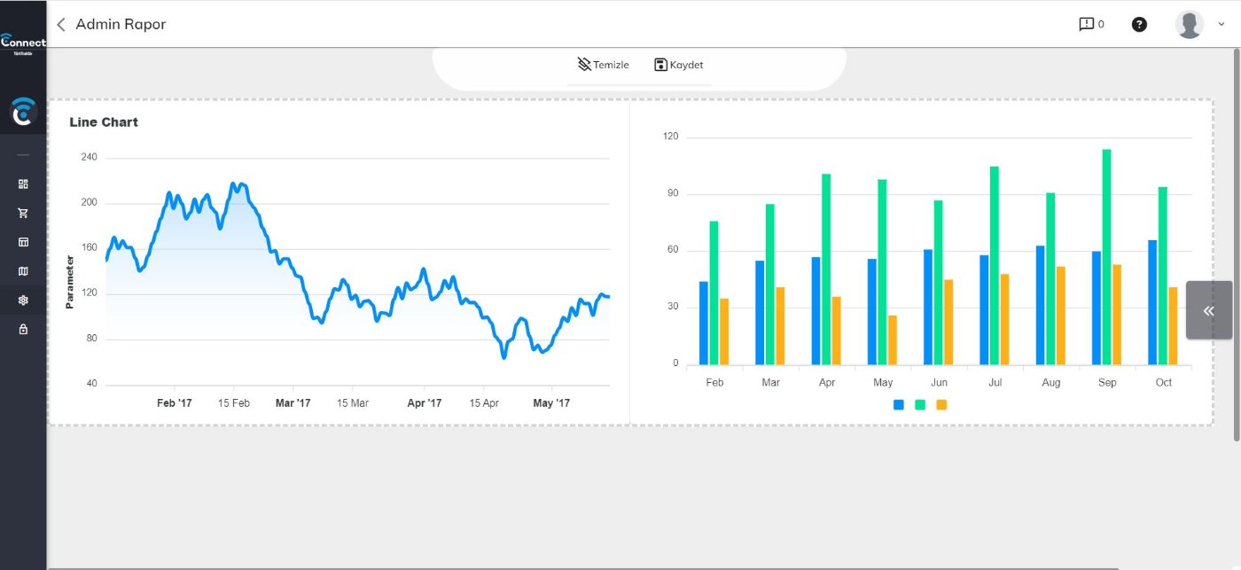Toggle the orange series in chart legend
The image size is (1241, 570).
point(941,405)
